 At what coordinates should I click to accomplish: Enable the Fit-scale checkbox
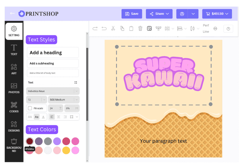click(x=30, y=108)
